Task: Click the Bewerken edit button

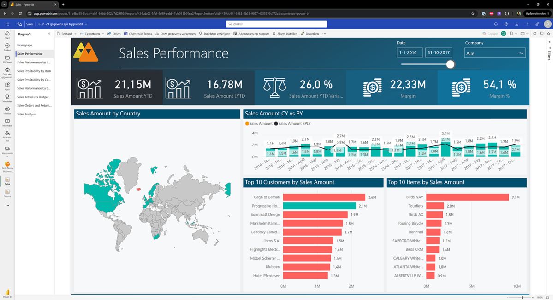Action: point(309,34)
